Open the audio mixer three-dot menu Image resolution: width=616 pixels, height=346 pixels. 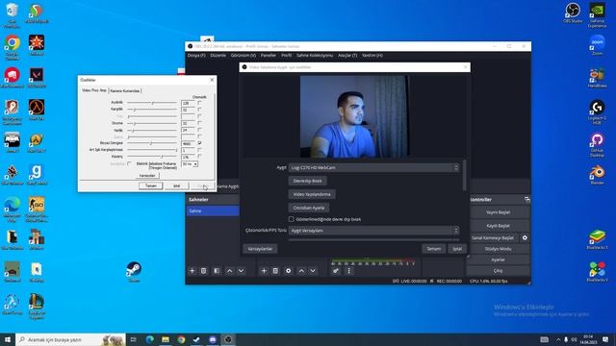[348, 271]
